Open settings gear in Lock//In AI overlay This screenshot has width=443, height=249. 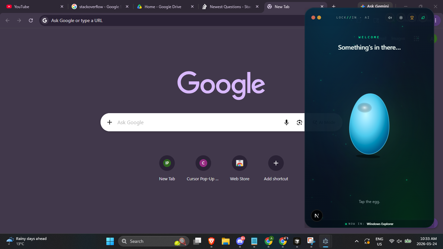pyautogui.click(x=401, y=18)
